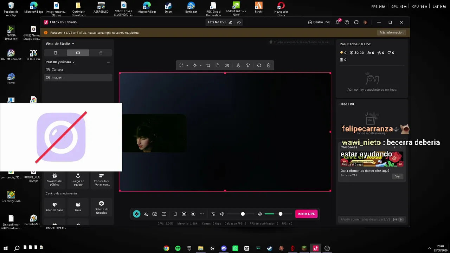Click the phone preview icon in bottom toolbar
The image size is (450, 253).
click(175, 214)
